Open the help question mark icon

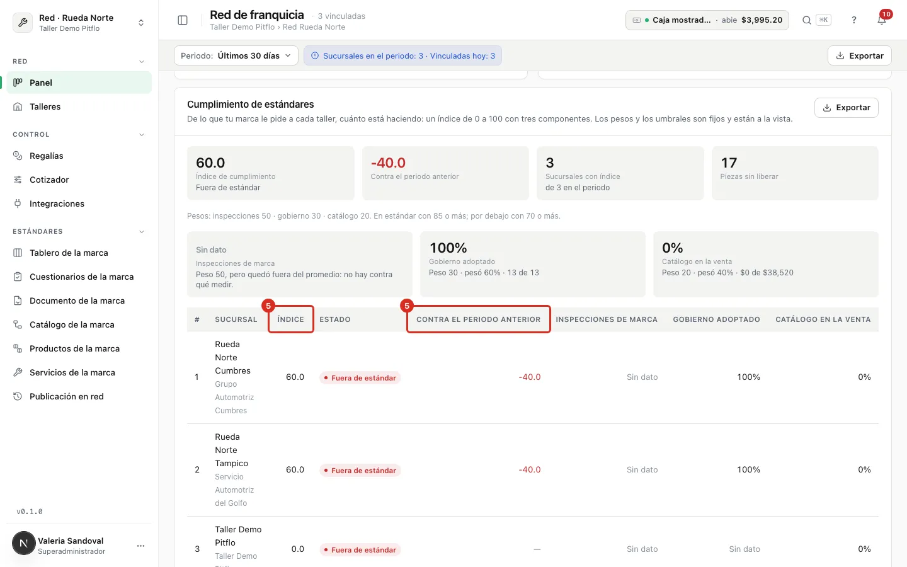854,20
